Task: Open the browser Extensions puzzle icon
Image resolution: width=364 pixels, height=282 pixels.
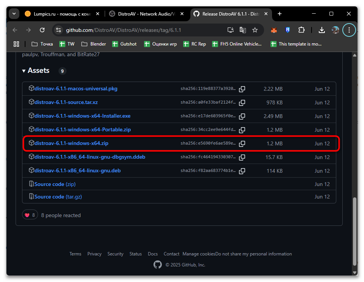Action: pos(301,30)
